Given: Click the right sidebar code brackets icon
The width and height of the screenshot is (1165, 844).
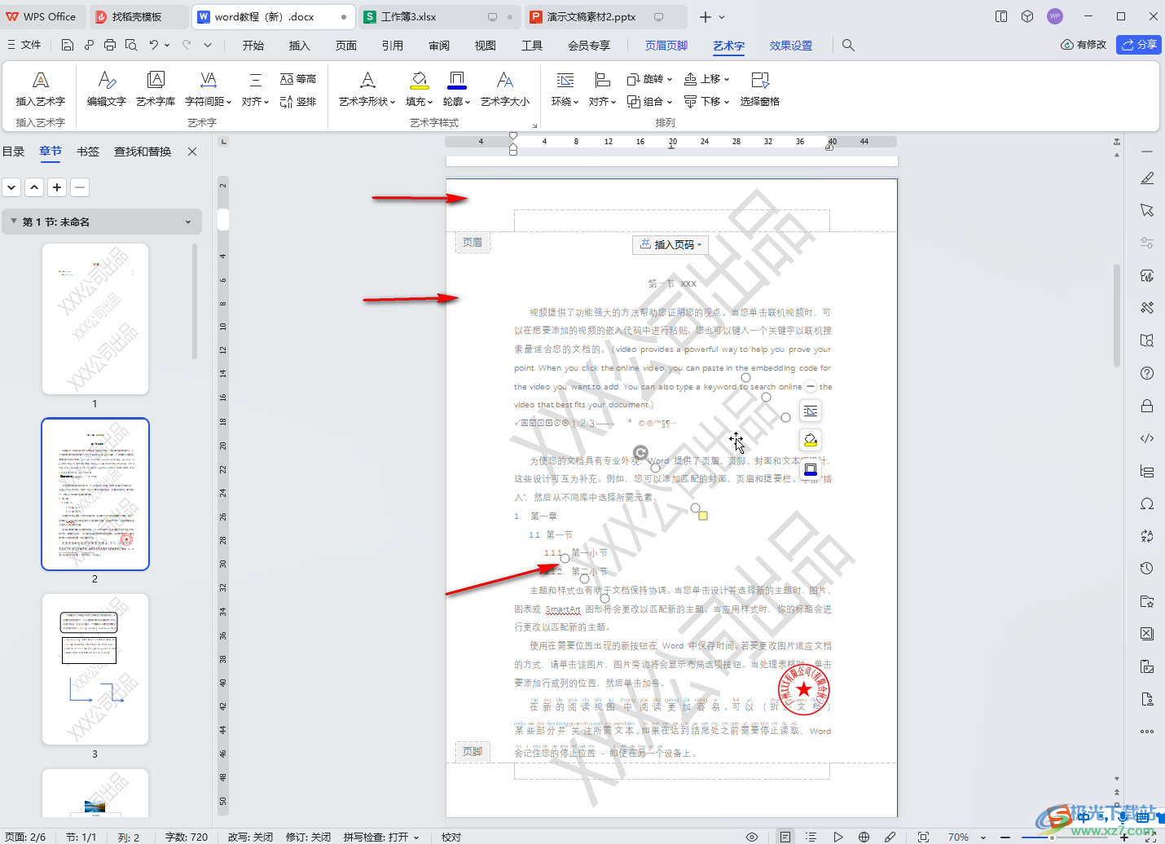Looking at the screenshot, I should pyautogui.click(x=1147, y=438).
